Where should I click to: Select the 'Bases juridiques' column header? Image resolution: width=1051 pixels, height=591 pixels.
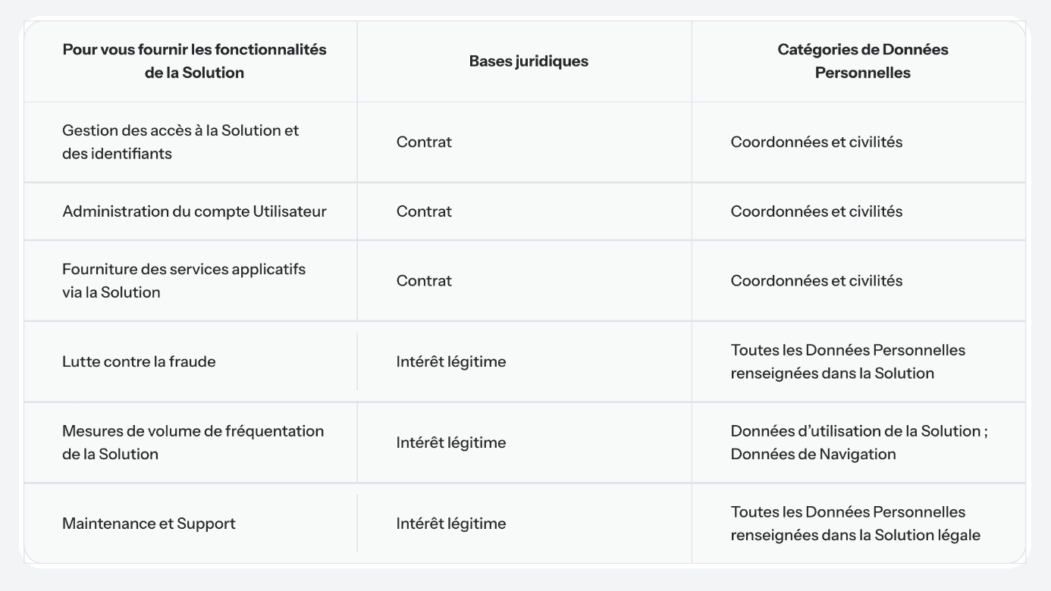[529, 61]
